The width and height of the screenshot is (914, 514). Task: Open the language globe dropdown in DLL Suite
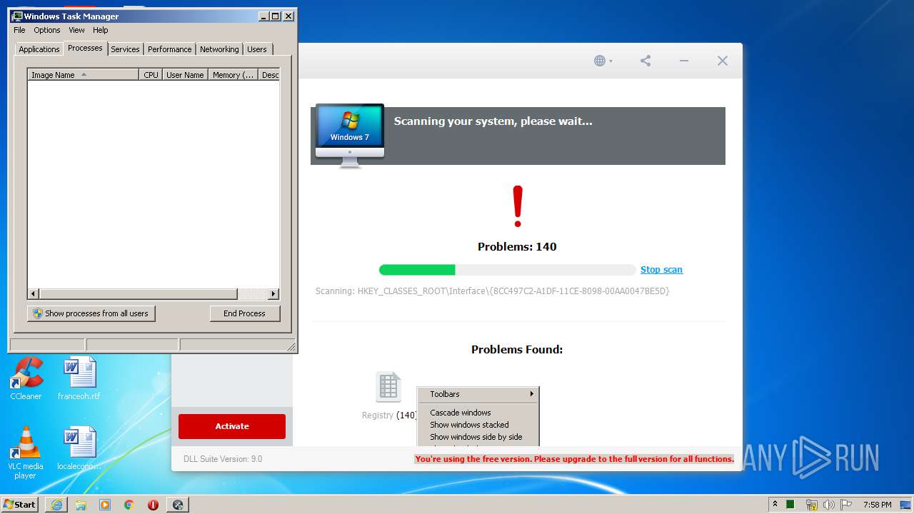tap(603, 61)
